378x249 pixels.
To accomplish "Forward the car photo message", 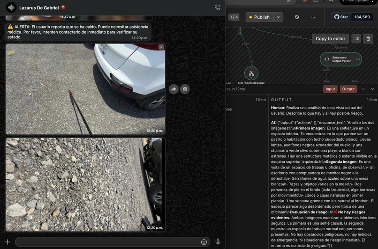I will pyautogui.click(x=174, y=89).
